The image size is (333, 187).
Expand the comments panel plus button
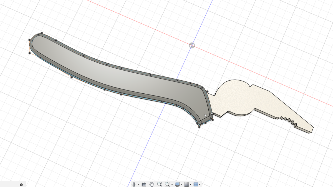pos(21,185)
